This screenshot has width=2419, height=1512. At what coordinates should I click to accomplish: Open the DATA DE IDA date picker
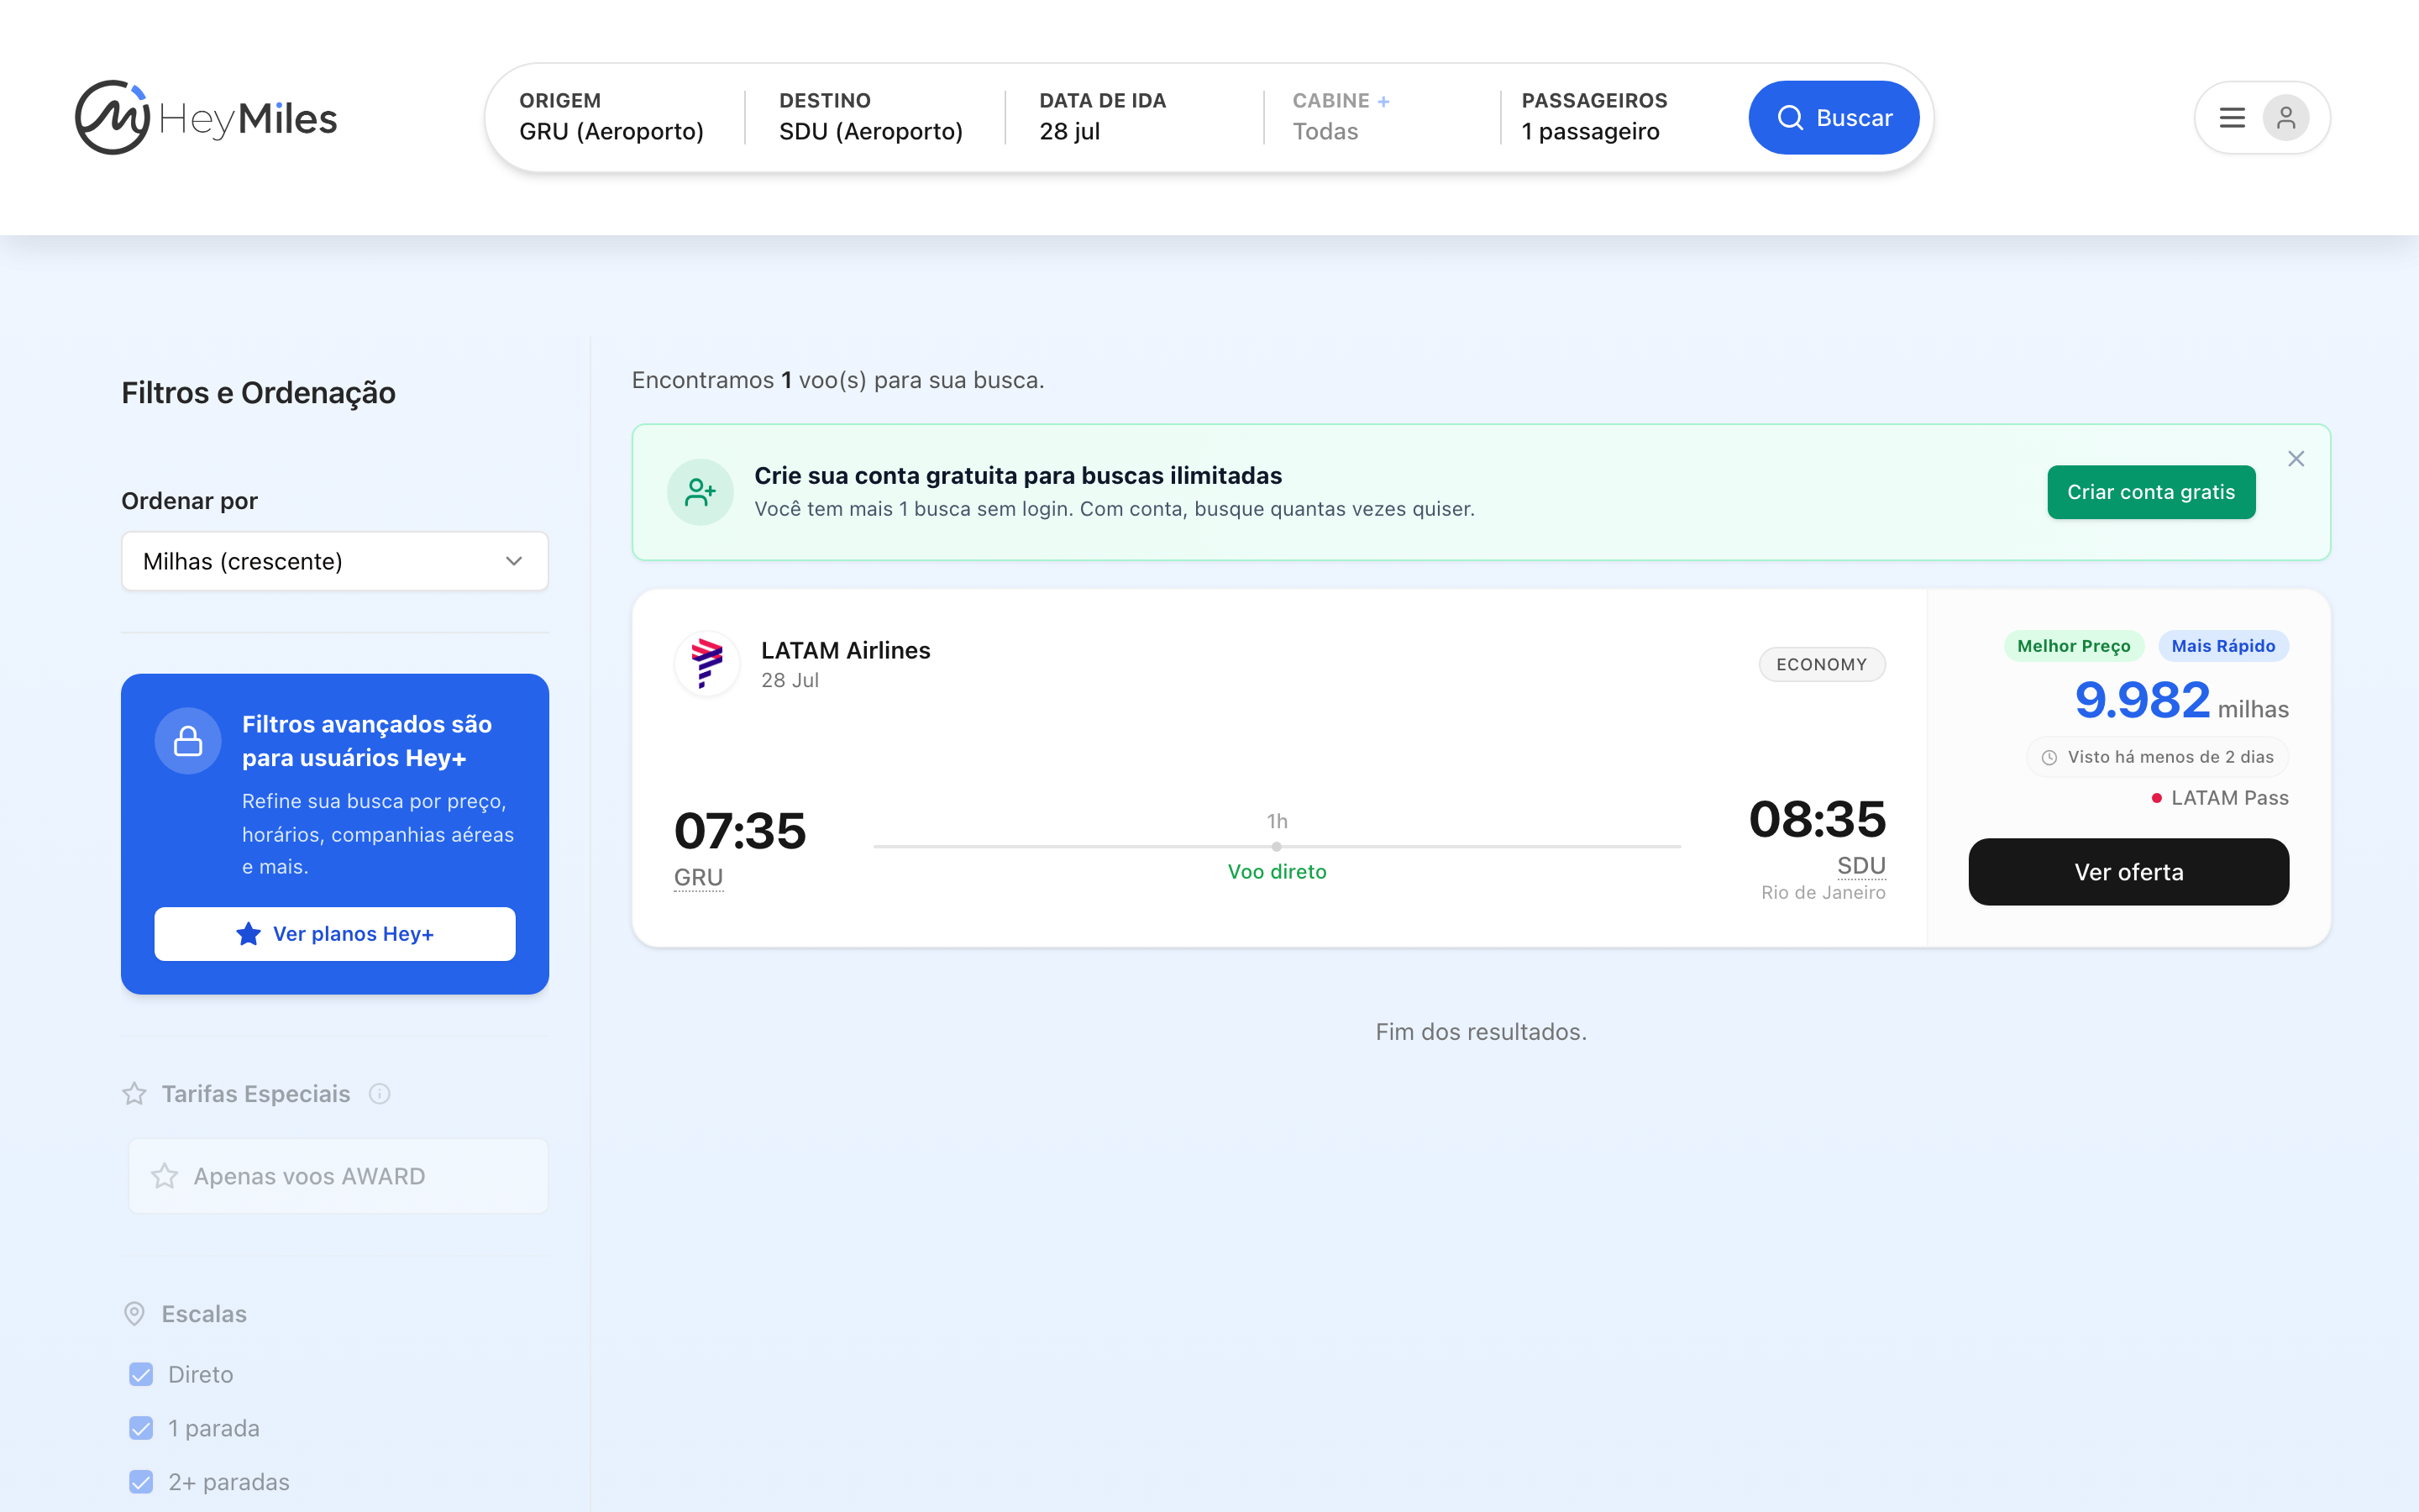click(x=1103, y=117)
